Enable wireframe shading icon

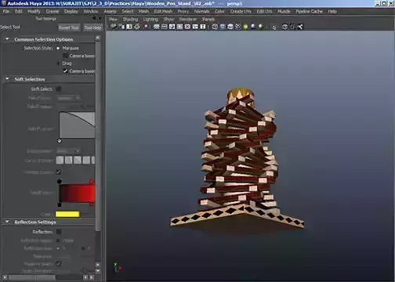point(215,27)
